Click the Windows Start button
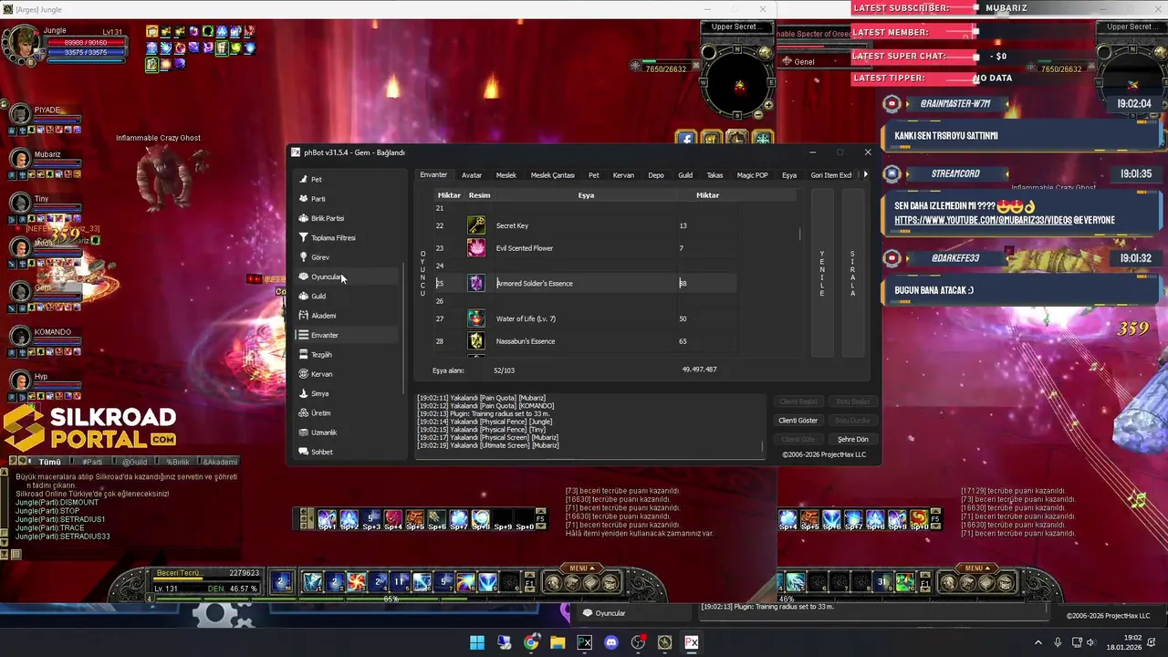Image resolution: width=1168 pixels, height=657 pixels. tap(477, 642)
